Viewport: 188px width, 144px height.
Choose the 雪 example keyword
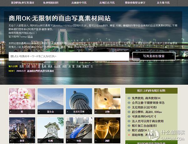click(x=73, y=66)
